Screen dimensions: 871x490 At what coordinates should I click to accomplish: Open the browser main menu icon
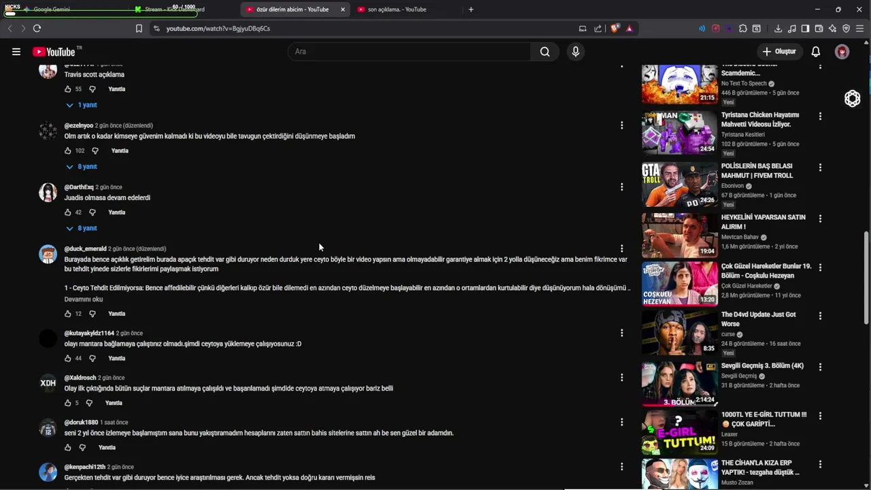[860, 29]
